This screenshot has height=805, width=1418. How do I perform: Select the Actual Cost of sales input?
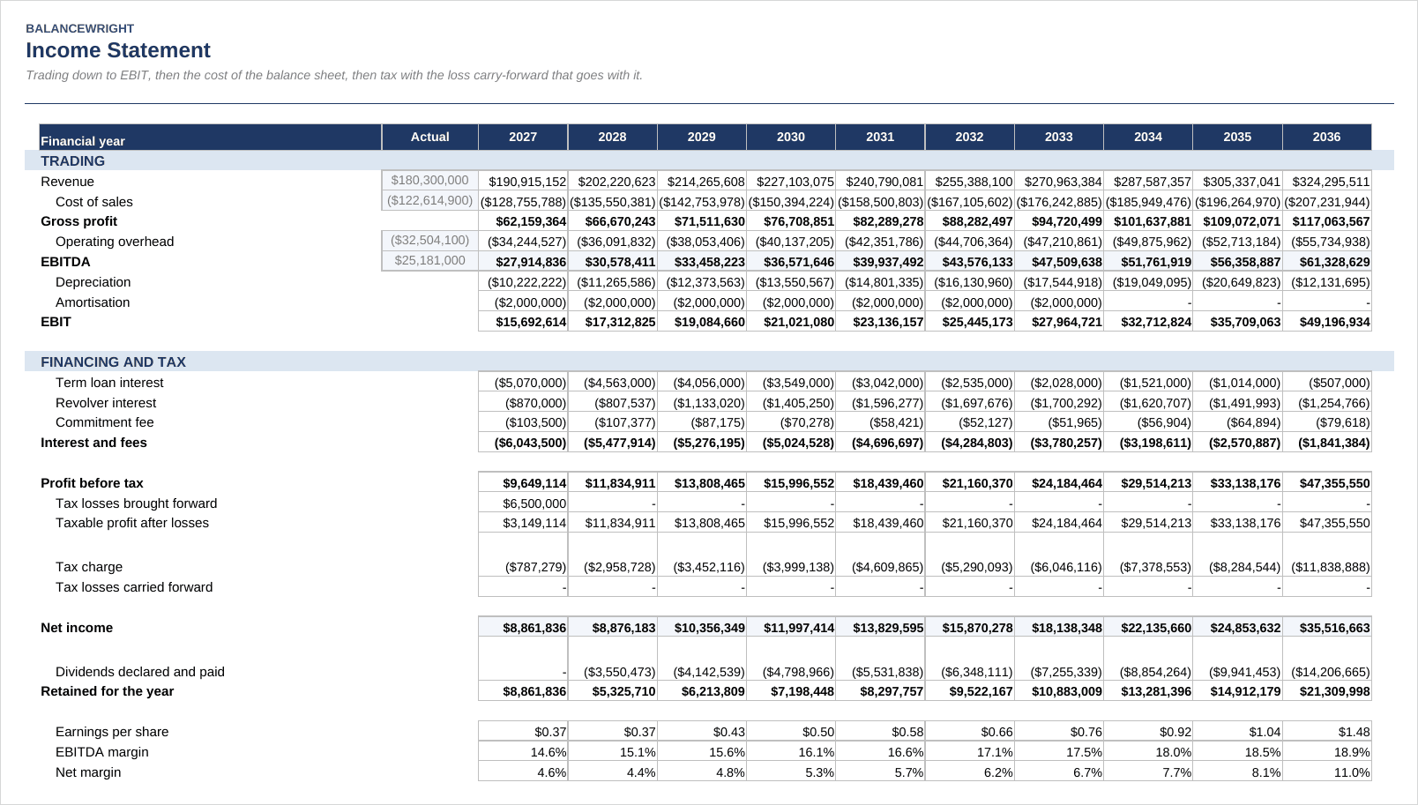click(429, 201)
